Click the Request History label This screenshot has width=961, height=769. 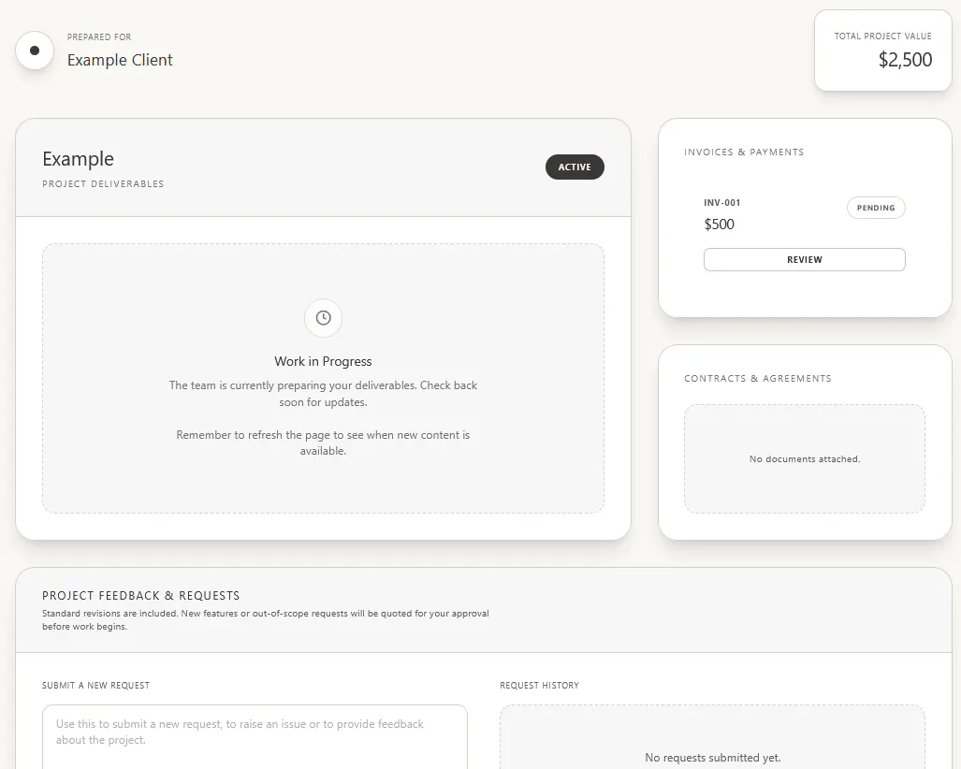pyautogui.click(x=539, y=686)
